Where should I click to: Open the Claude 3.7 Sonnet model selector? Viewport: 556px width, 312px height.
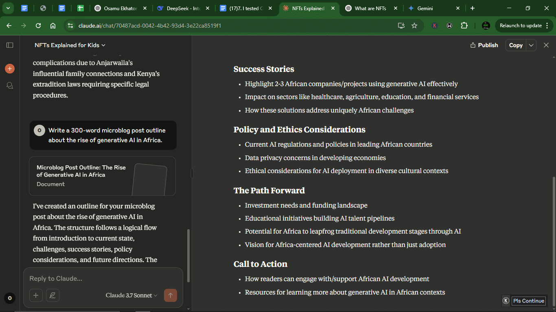point(131,295)
